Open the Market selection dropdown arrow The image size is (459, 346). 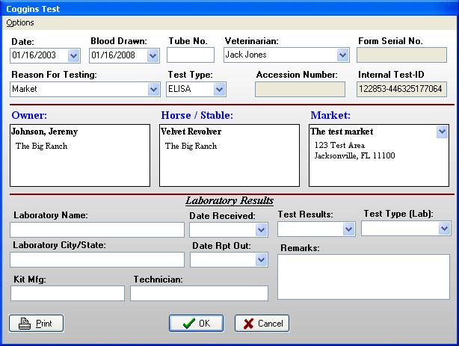pos(441,132)
